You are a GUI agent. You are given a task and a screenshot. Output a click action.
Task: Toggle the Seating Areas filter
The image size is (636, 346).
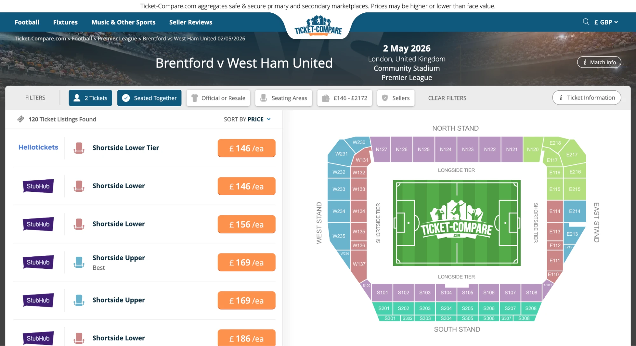click(283, 98)
